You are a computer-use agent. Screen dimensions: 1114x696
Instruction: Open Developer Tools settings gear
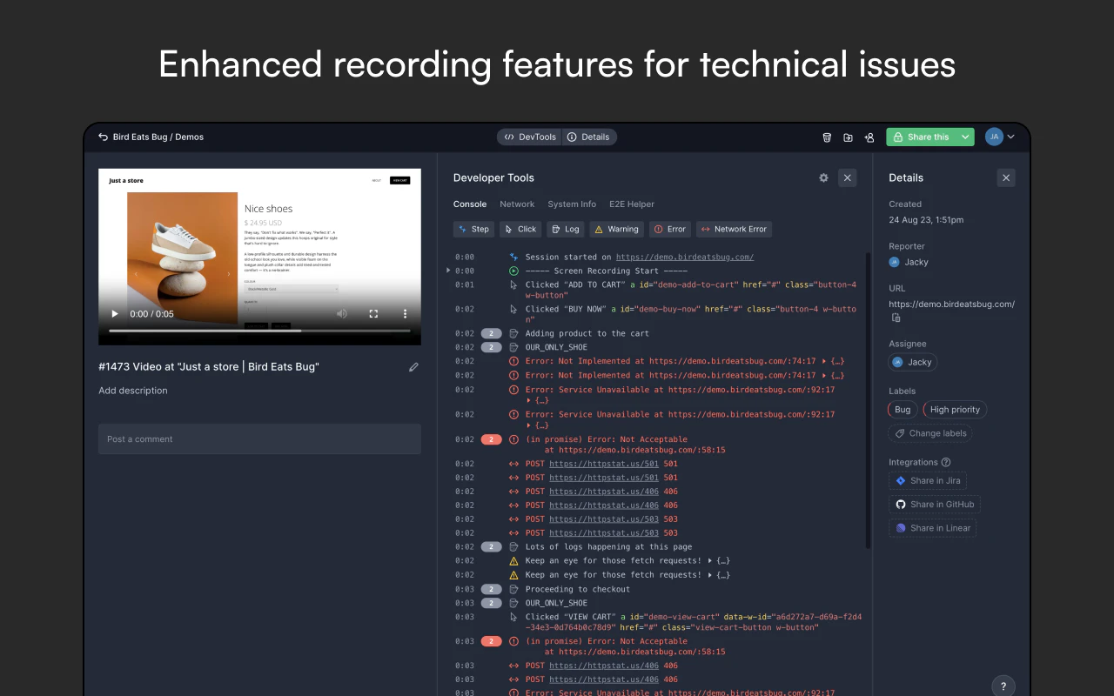pyautogui.click(x=823, y=177)
